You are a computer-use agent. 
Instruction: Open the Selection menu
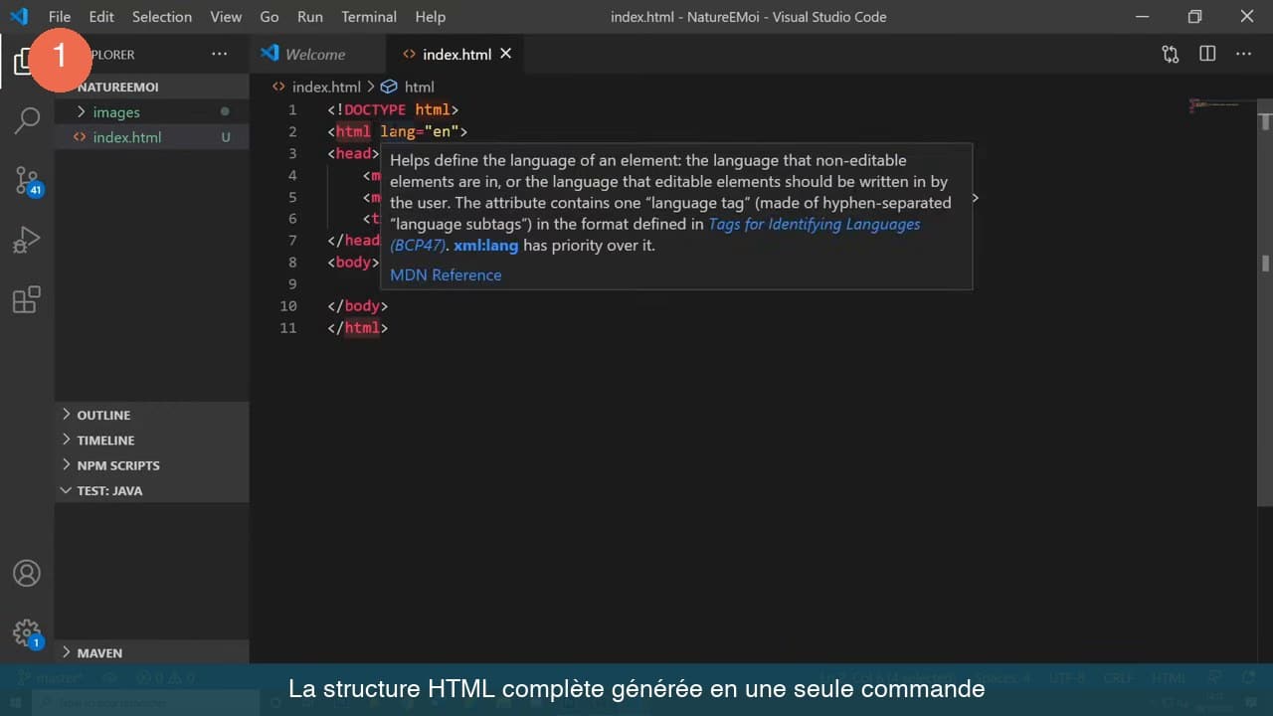pos(162,17)
